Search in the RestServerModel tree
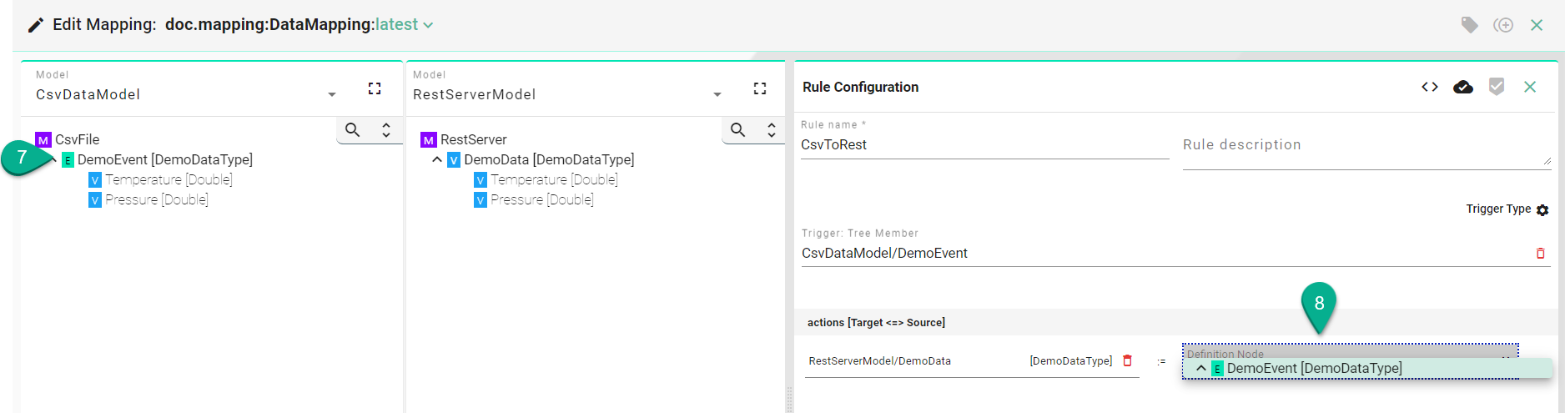 click(738, 130)
